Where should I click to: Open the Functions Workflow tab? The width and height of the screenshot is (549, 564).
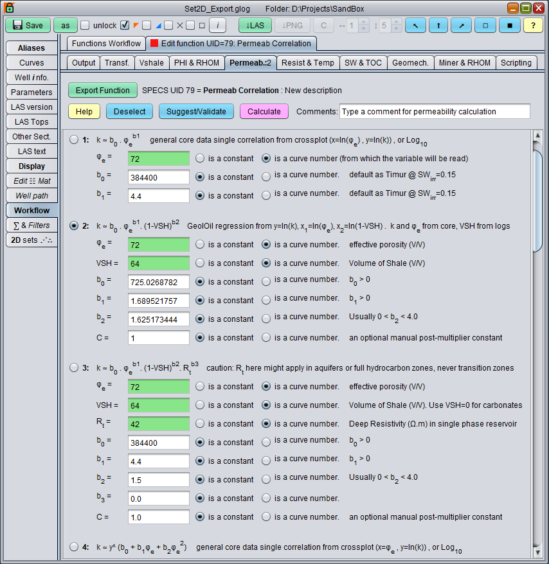(106, 44)
